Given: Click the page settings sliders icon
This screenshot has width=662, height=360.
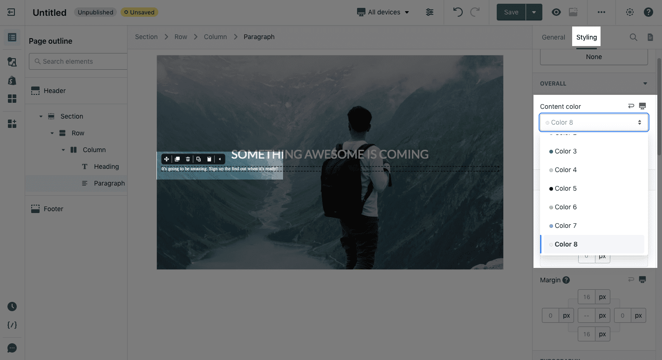Looking at the screenshot, I should (x=430, y=12).
